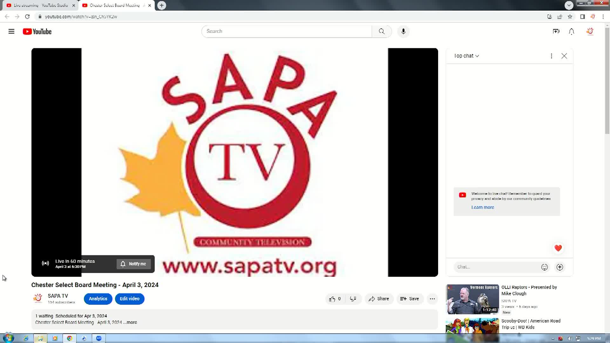Open the YouTube hamburger guide menu
This screenshot has height=343, width=610.
point(11,31)
